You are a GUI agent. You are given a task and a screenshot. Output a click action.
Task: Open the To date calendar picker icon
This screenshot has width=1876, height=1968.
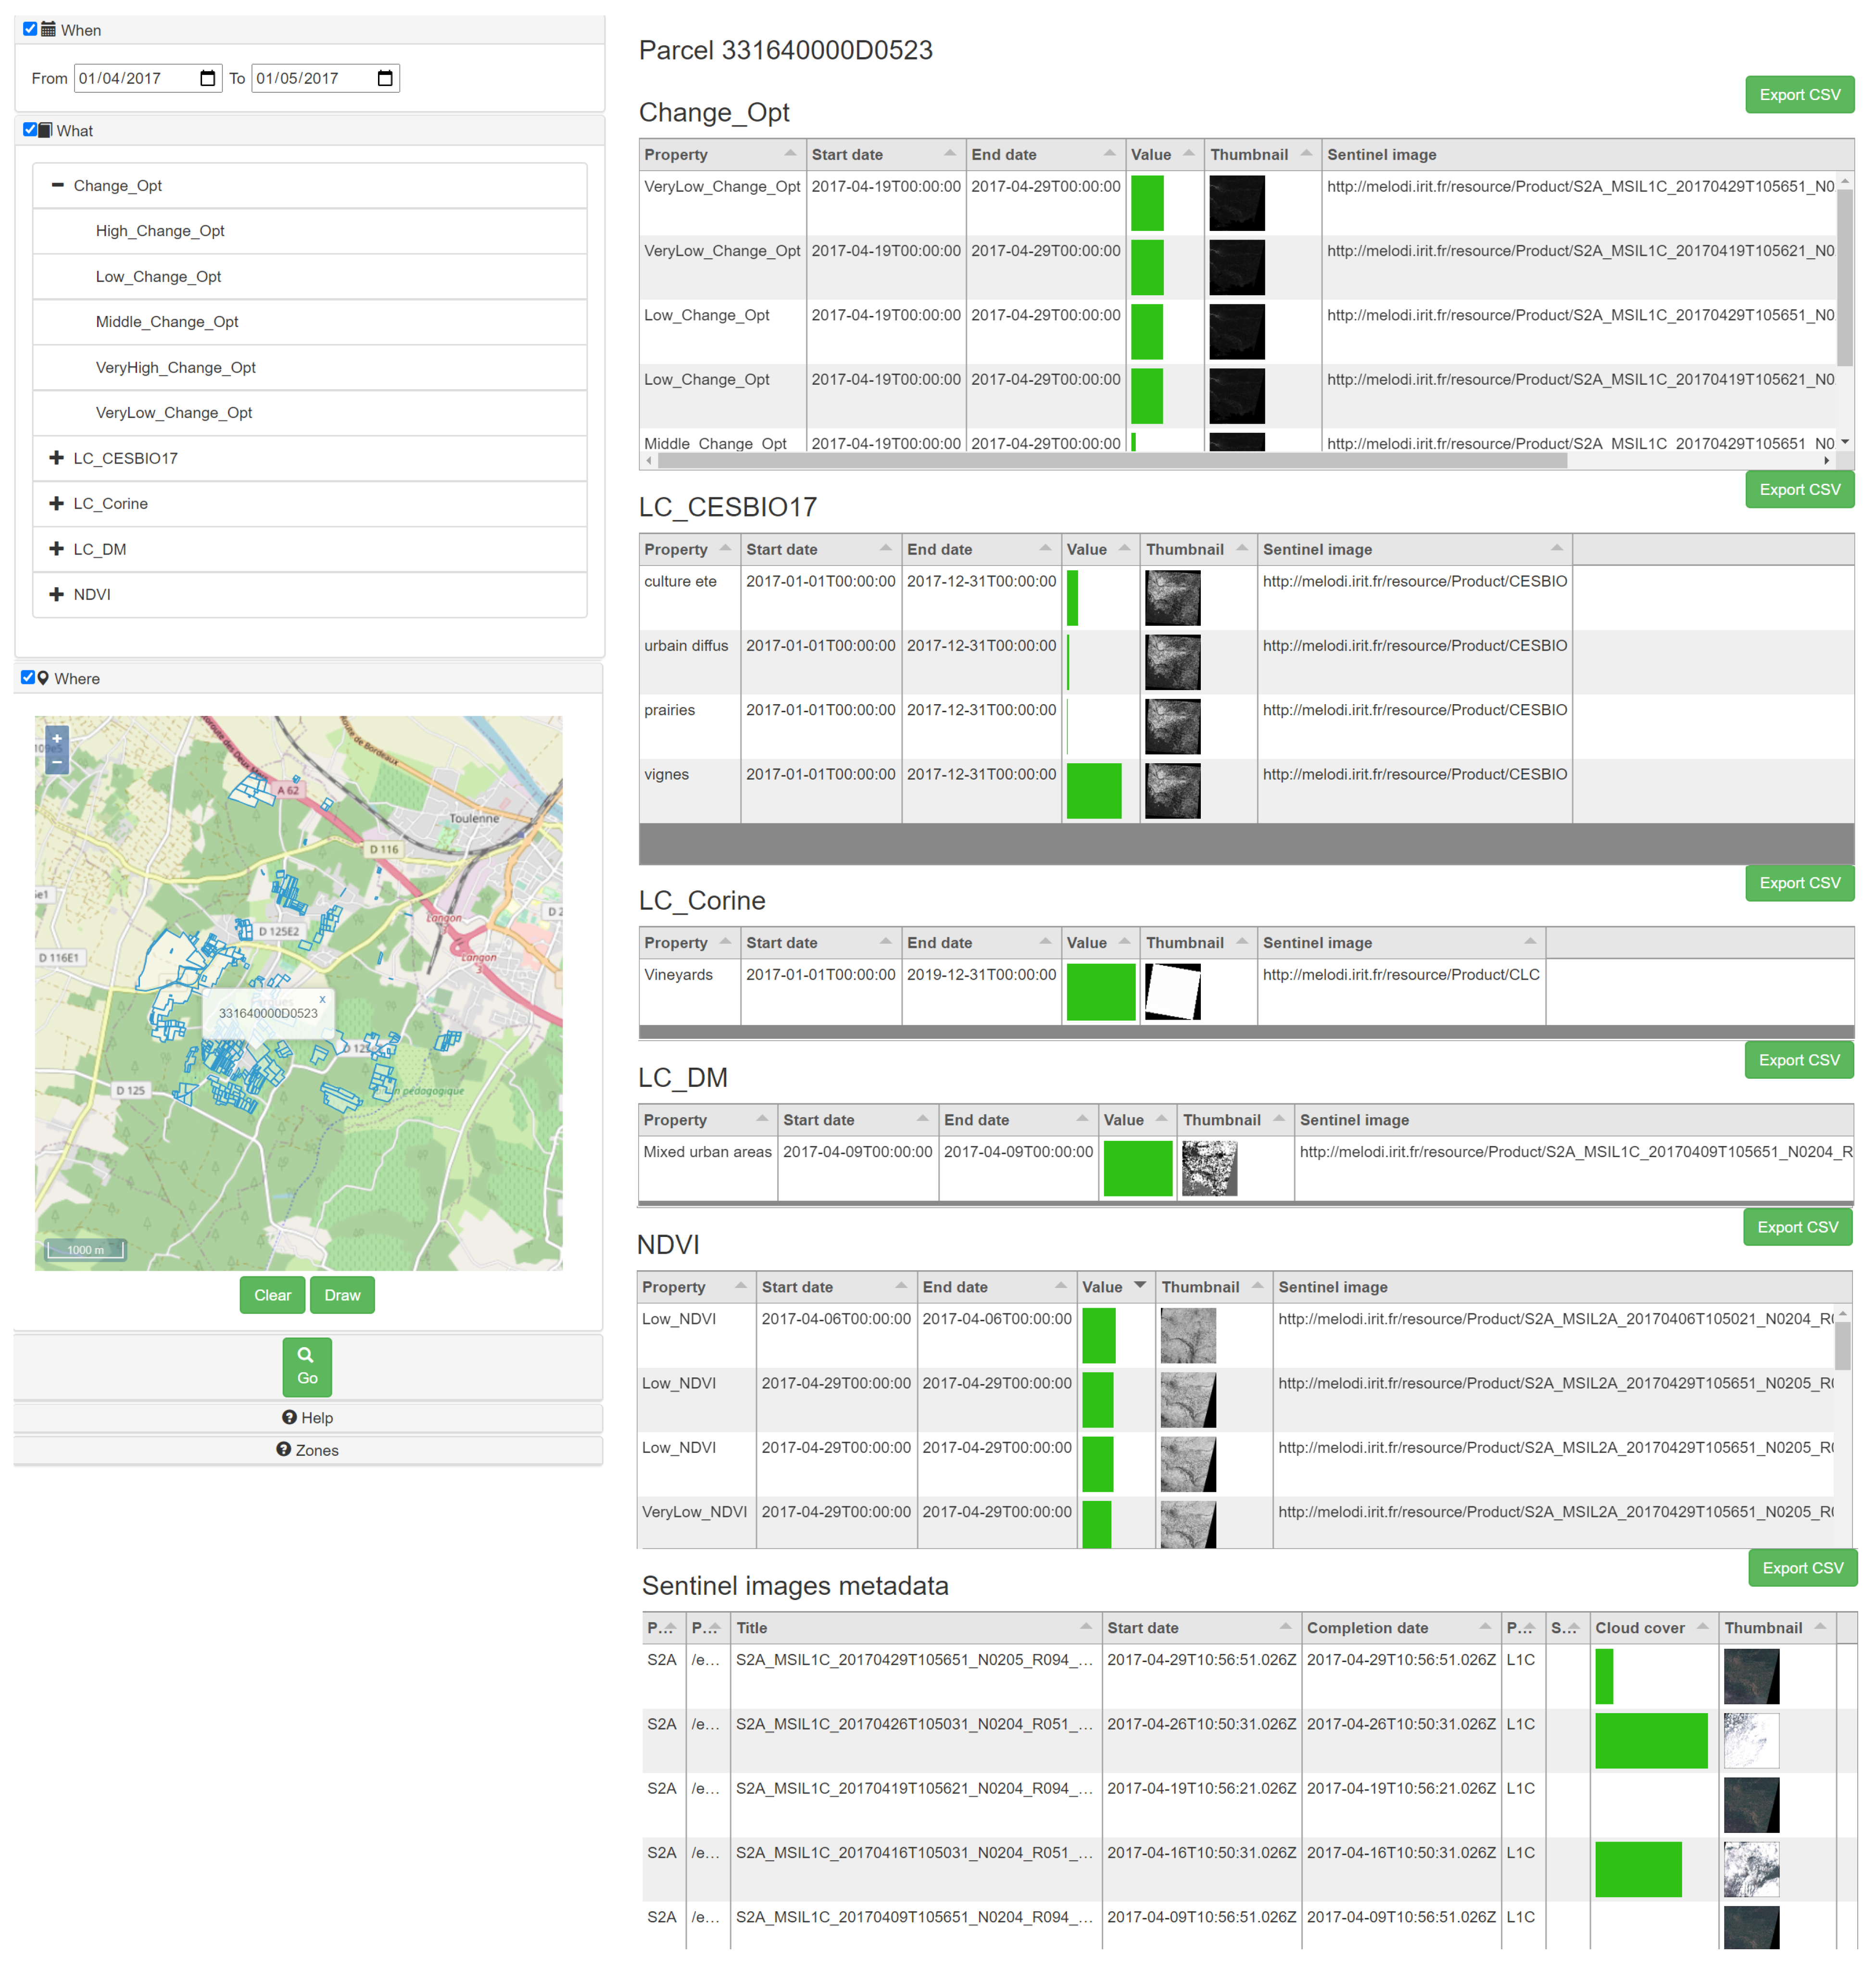click(385, 78)
